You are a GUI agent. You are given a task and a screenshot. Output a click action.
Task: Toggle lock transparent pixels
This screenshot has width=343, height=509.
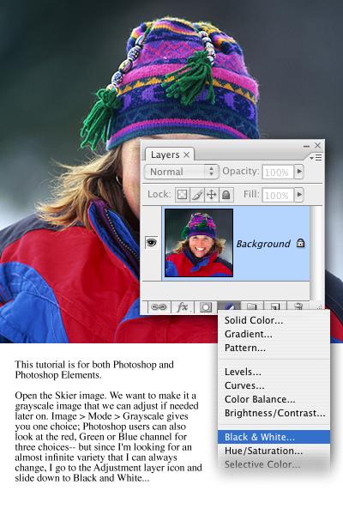[x=182, y=195]
